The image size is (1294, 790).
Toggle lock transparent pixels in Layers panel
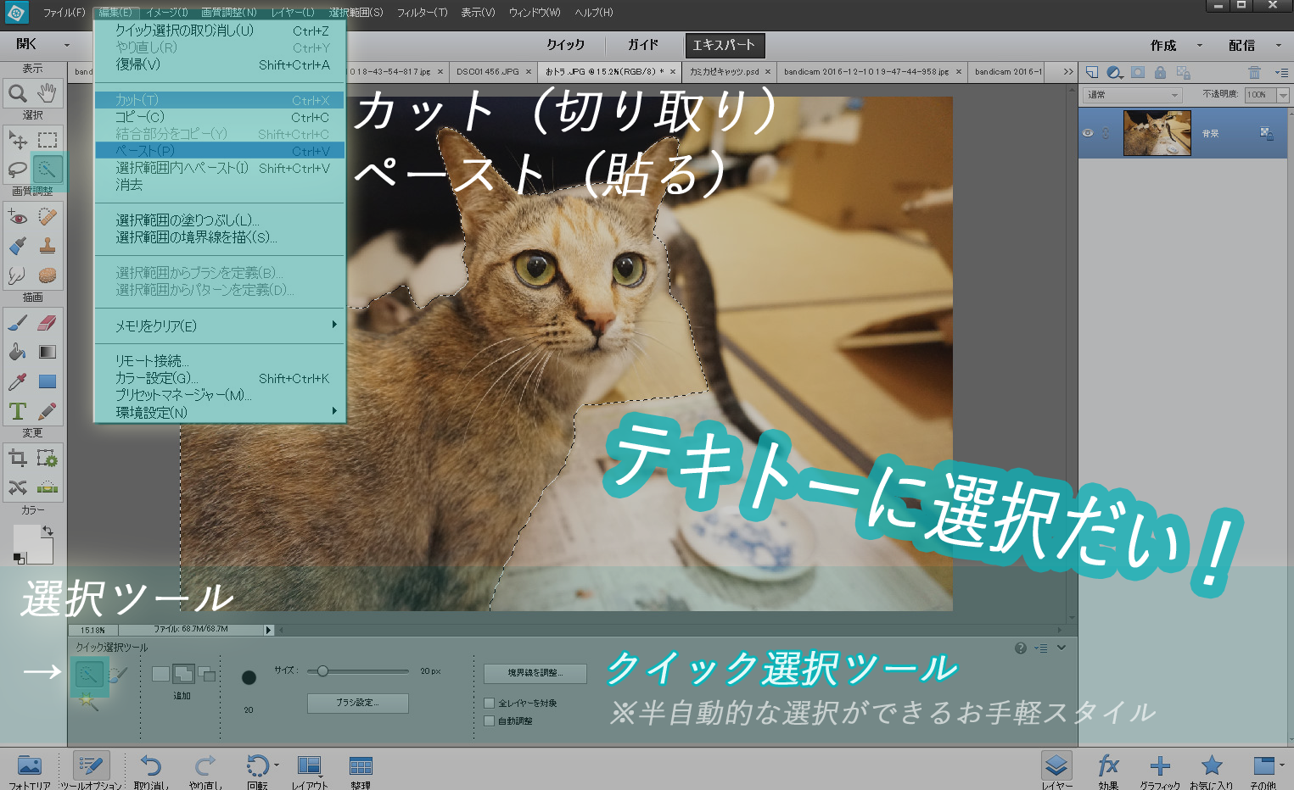pos(1184,72)
